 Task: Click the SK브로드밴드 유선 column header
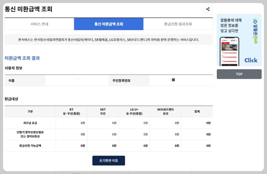coord(166,112)
